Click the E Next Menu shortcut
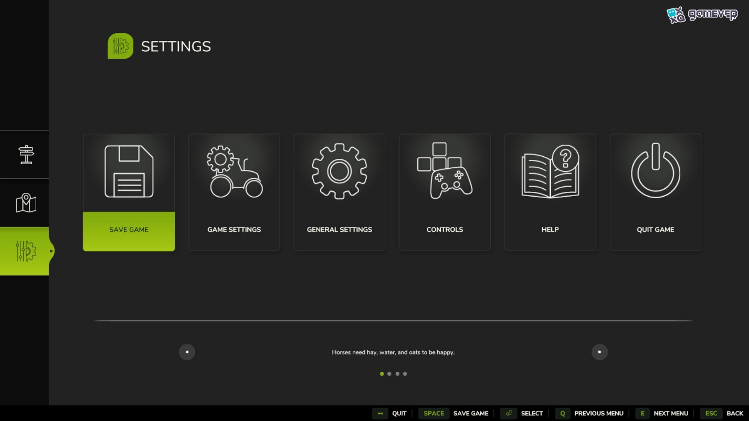 pos(662,413)
